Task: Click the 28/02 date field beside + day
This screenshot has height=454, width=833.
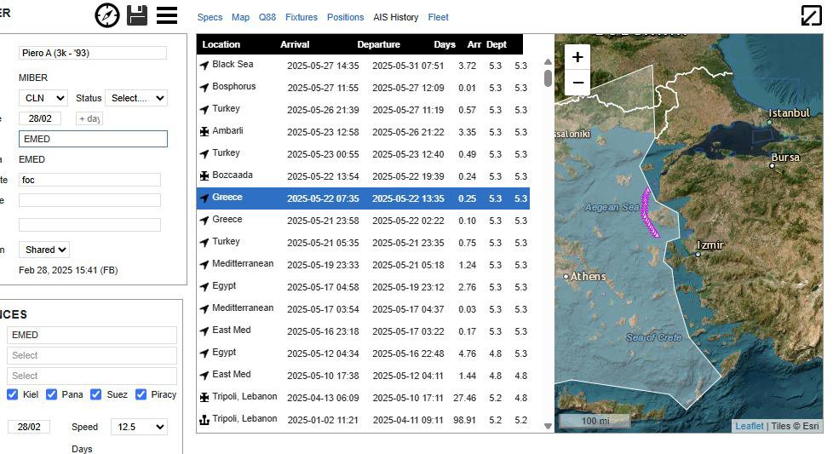Action: point(40,118)
